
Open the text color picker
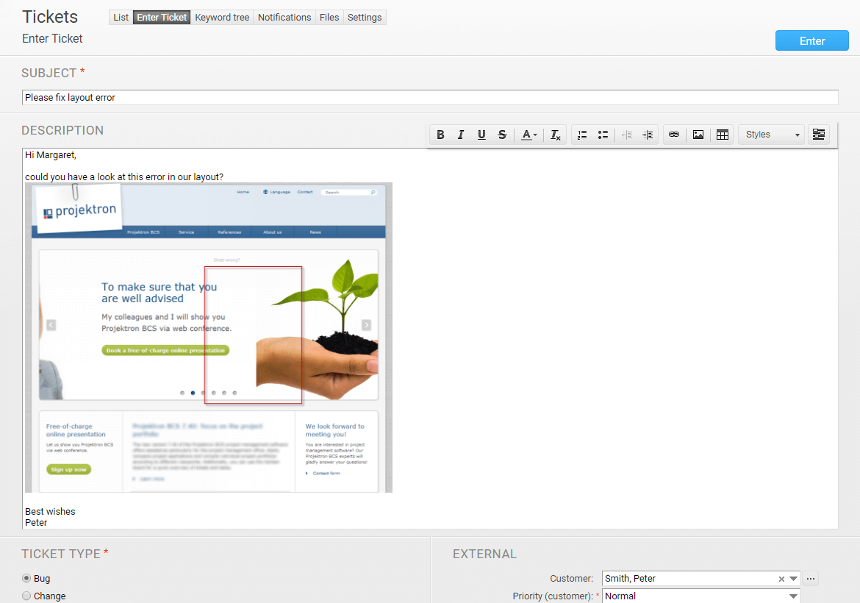pyautogui.click(x=528, y=135)
